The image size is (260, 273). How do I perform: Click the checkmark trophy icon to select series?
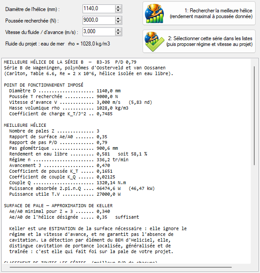click(154, 42)
